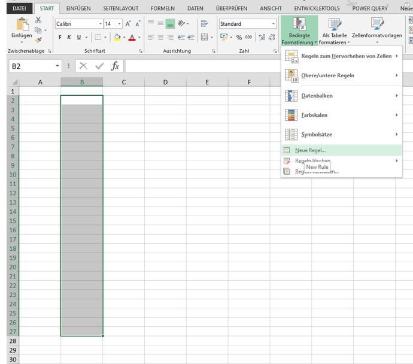Apply percent style icon
The height and width of the screenshot is (364, 413).
point(239,37)
